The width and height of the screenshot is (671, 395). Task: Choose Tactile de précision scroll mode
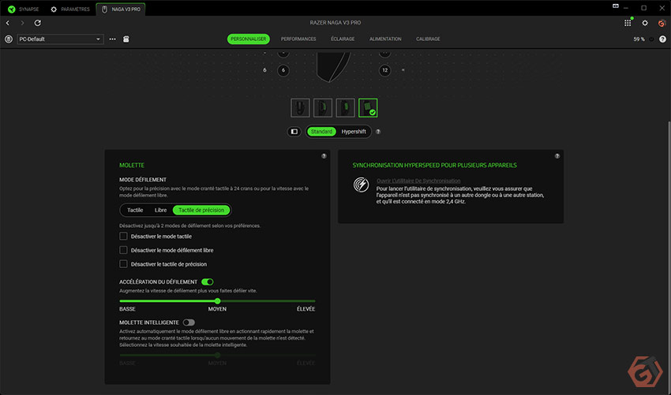tap(201, 210)
